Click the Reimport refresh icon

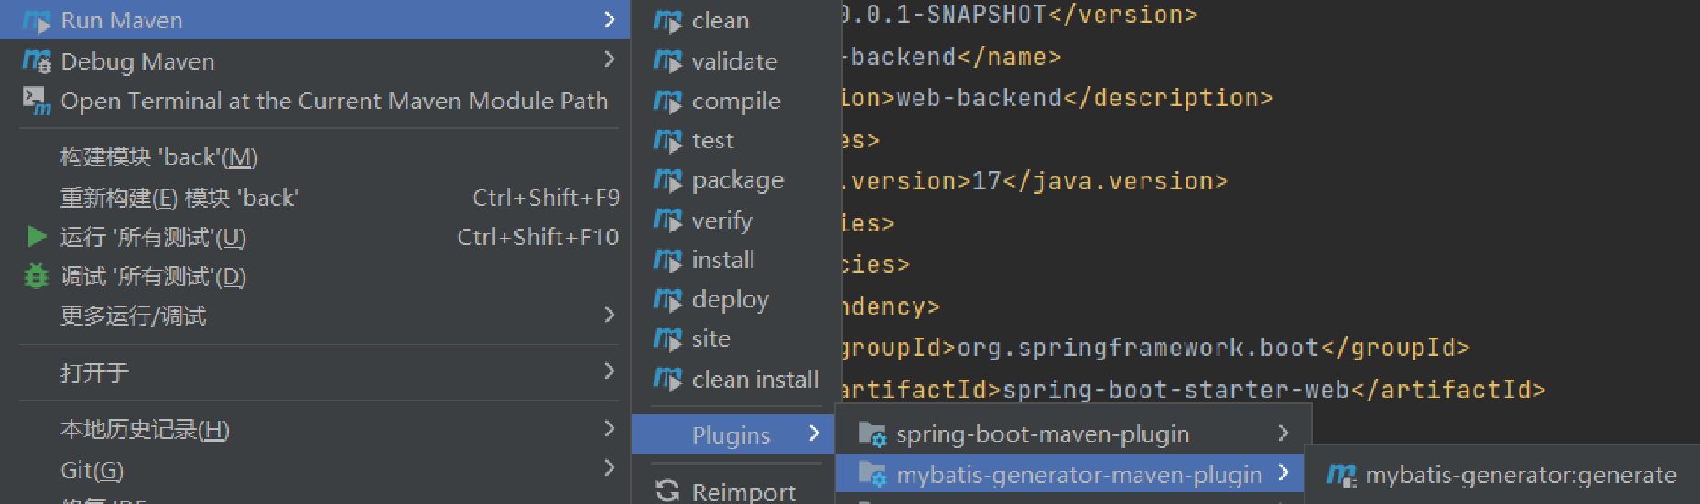coord(667,491)
